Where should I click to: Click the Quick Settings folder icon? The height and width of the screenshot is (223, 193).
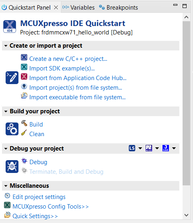tap(7, 215)
